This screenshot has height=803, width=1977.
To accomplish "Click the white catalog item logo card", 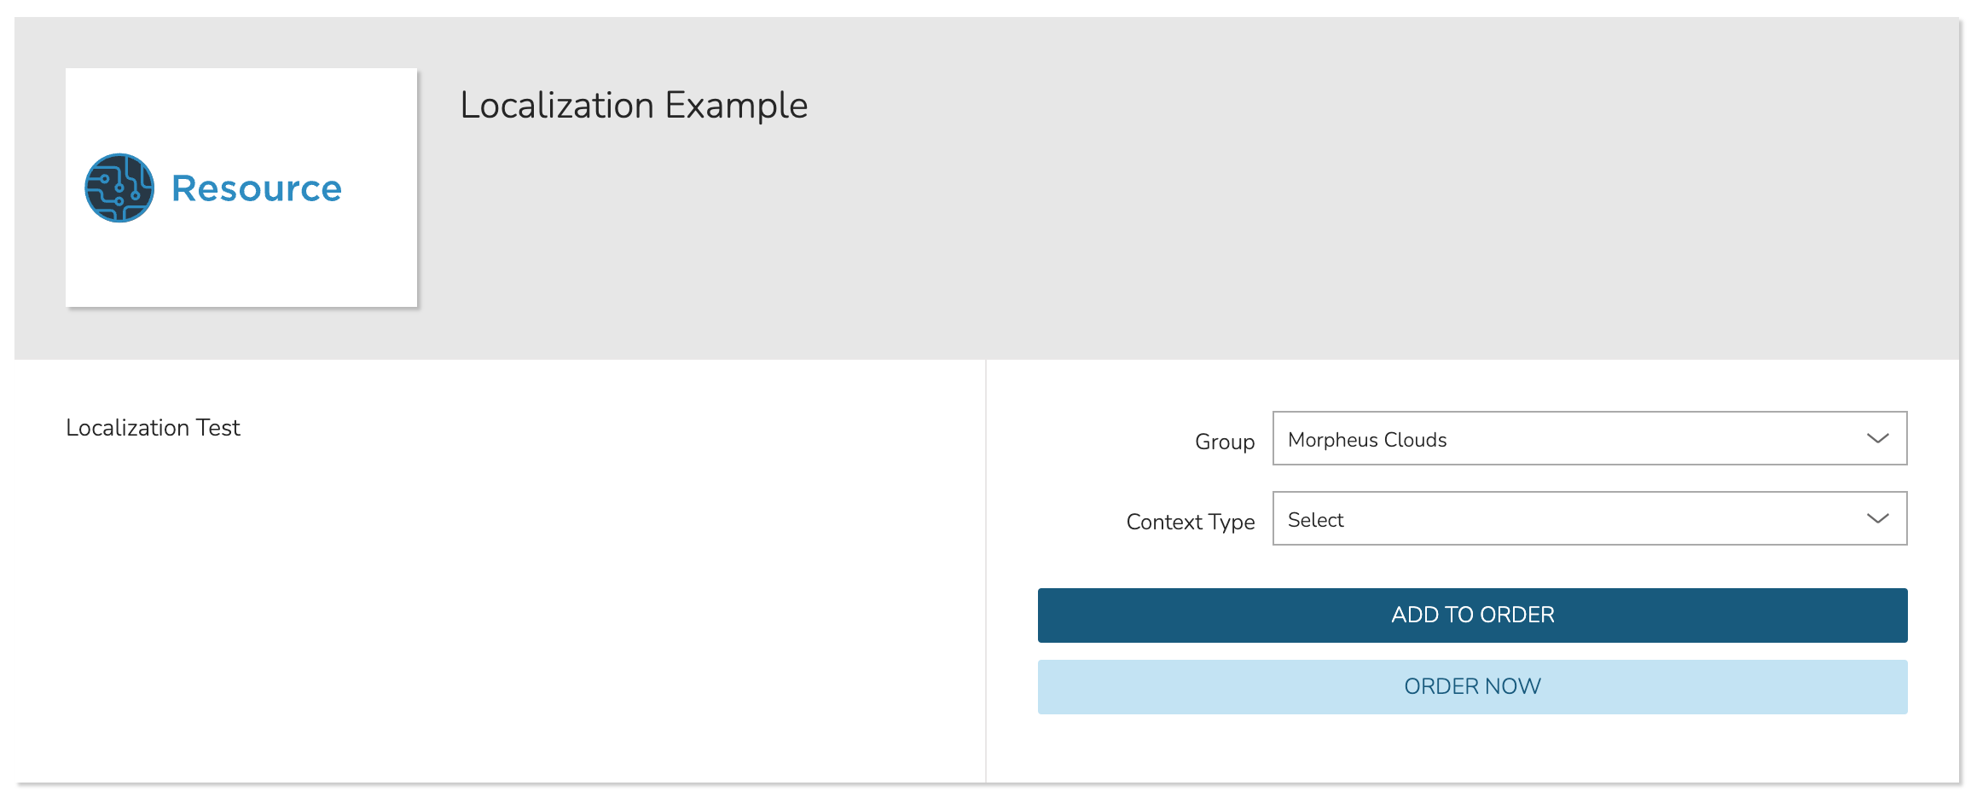I will click(x=241, y=264).
